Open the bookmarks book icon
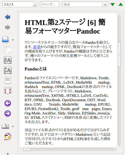Image resolution: width=125 pixels, height=155 pixels. point(5,126)
